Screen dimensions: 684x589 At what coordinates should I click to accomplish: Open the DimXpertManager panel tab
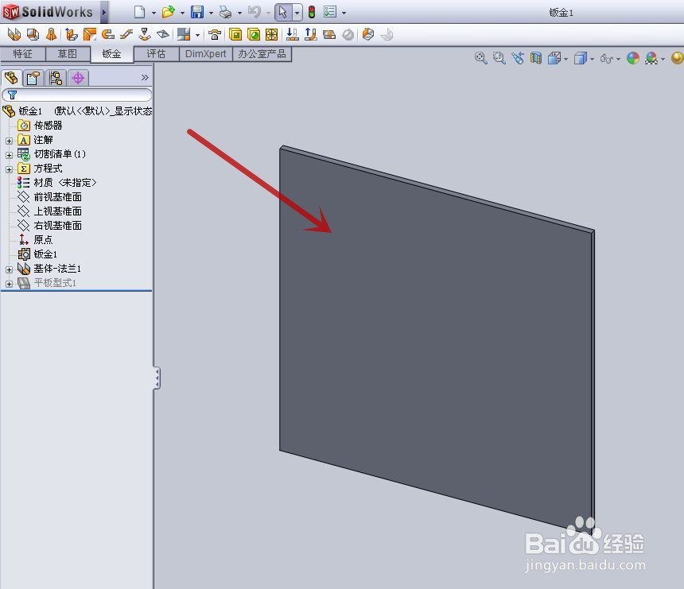[x=78, y=78]
